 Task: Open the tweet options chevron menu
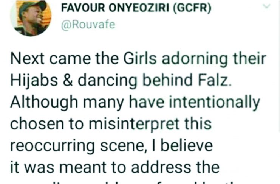tap(268, 7)
